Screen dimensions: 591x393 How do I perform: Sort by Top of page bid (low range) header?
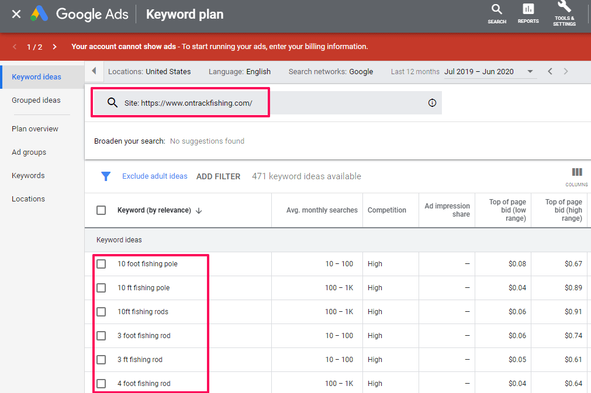coord(507,210)
